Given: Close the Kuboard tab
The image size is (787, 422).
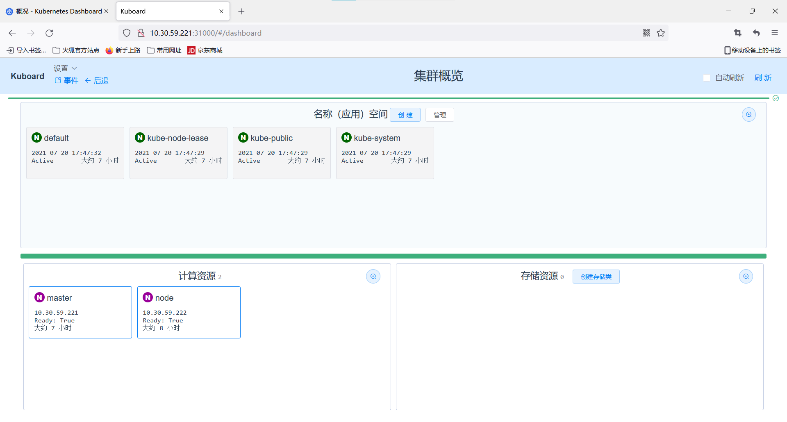Looking at the screenshot, I should point(221,11).
